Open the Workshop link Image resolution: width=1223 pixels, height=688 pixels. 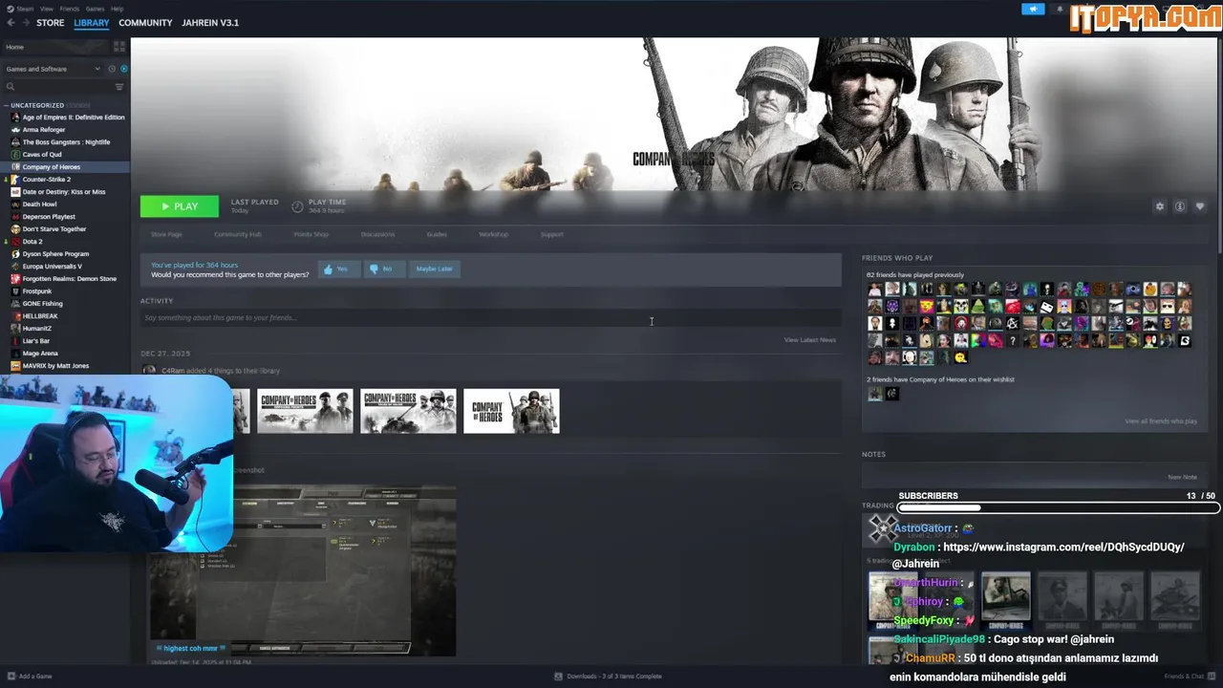coord(494,234)
